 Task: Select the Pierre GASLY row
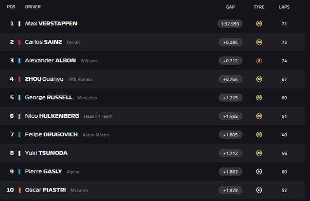click(x=152, y=172)
